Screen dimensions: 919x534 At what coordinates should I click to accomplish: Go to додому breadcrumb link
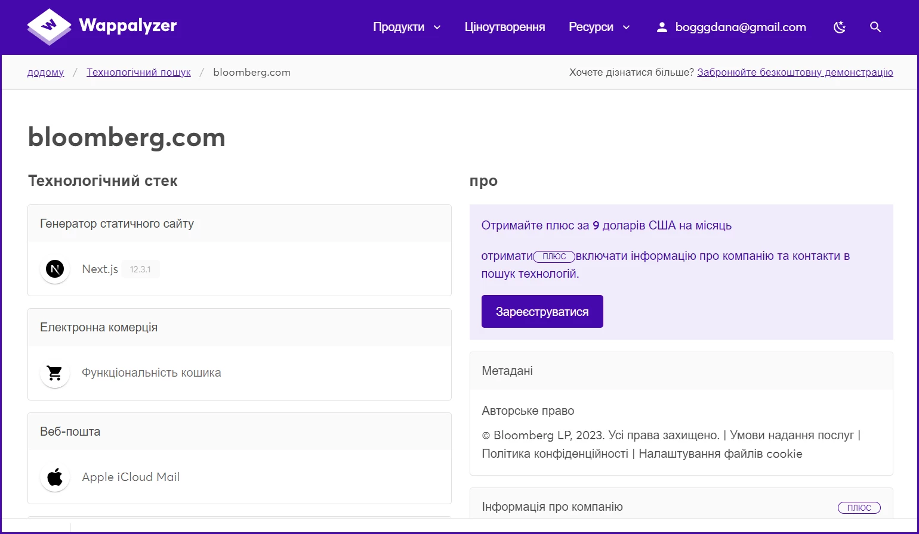tap(45, 72)
